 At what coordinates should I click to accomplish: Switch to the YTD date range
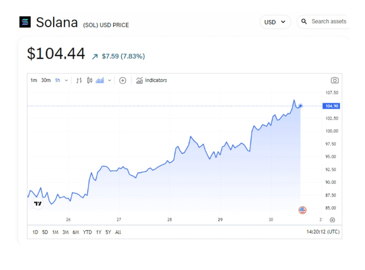click(87, 232)
